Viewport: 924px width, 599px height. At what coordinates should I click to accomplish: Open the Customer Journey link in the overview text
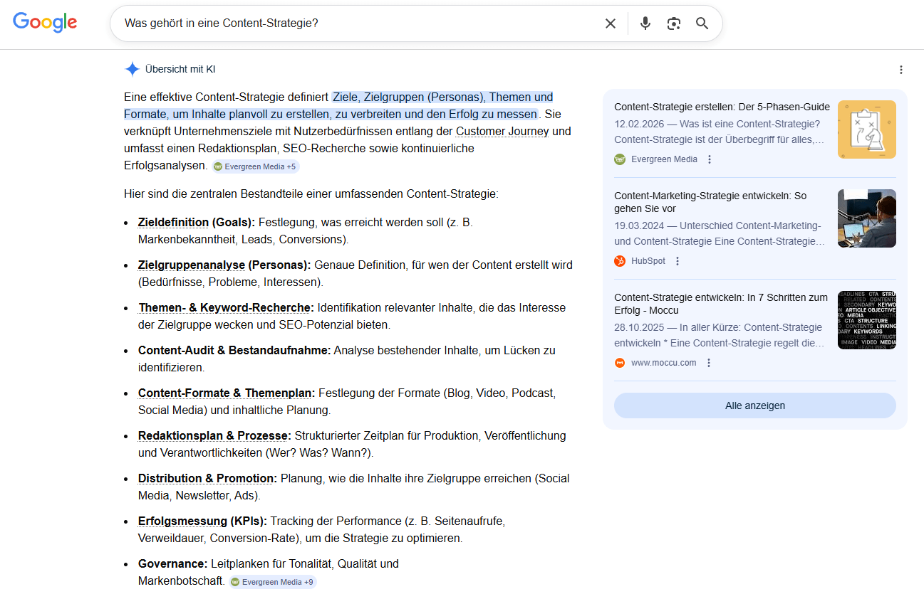click(502, 131)
